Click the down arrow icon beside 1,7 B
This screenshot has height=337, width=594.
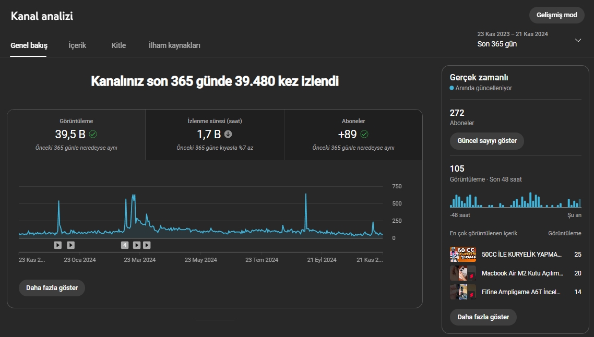point(228,134)
